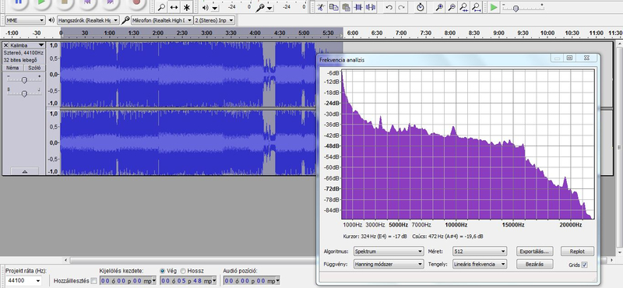This screenshot has width=623, height=288.
Task: Click the Silence audio icon
Action: (371, 7)
